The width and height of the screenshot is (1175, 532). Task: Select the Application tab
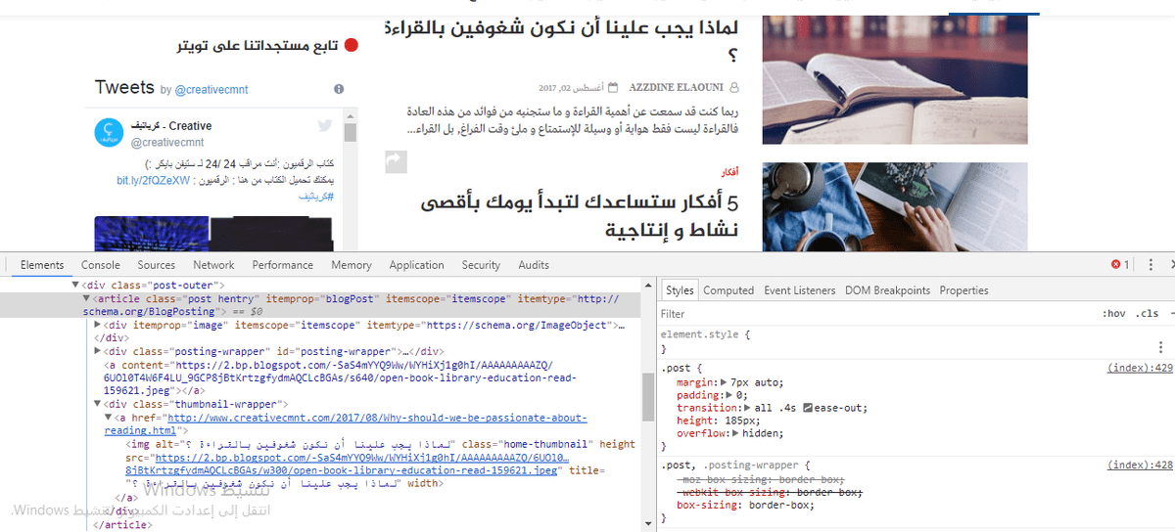416,265
